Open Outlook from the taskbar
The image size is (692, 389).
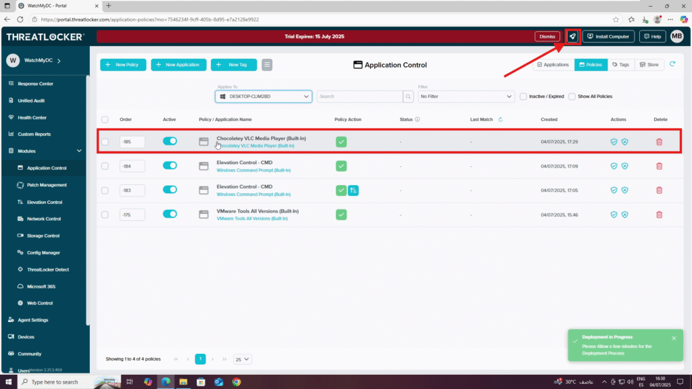coord(219,382)
